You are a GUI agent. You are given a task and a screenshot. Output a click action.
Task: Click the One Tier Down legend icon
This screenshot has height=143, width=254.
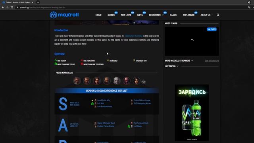(82, 60)
